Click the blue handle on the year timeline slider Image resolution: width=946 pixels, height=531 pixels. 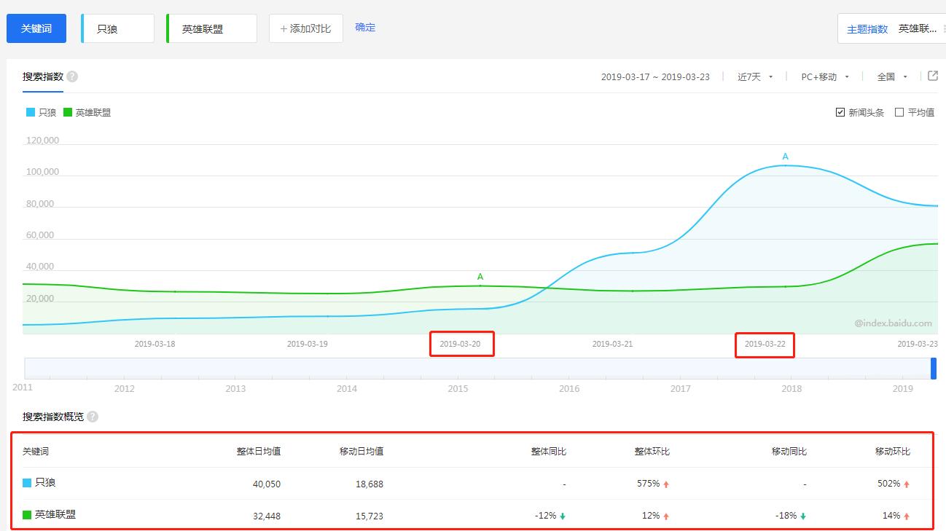934,369
